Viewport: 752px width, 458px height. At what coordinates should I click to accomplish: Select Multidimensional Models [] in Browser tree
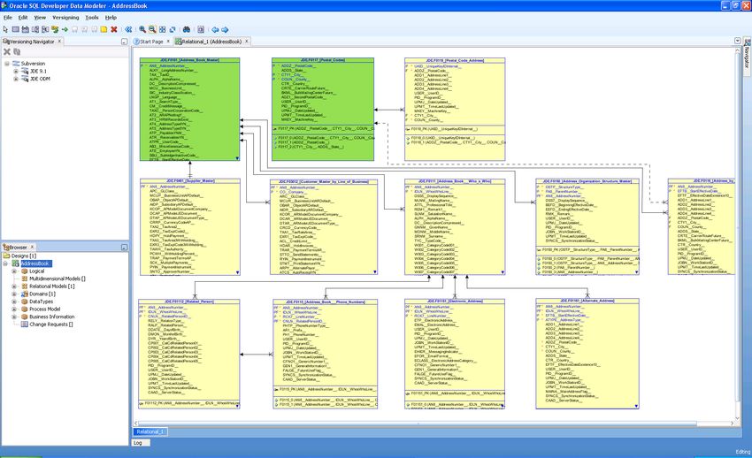[x=58, y=279]
